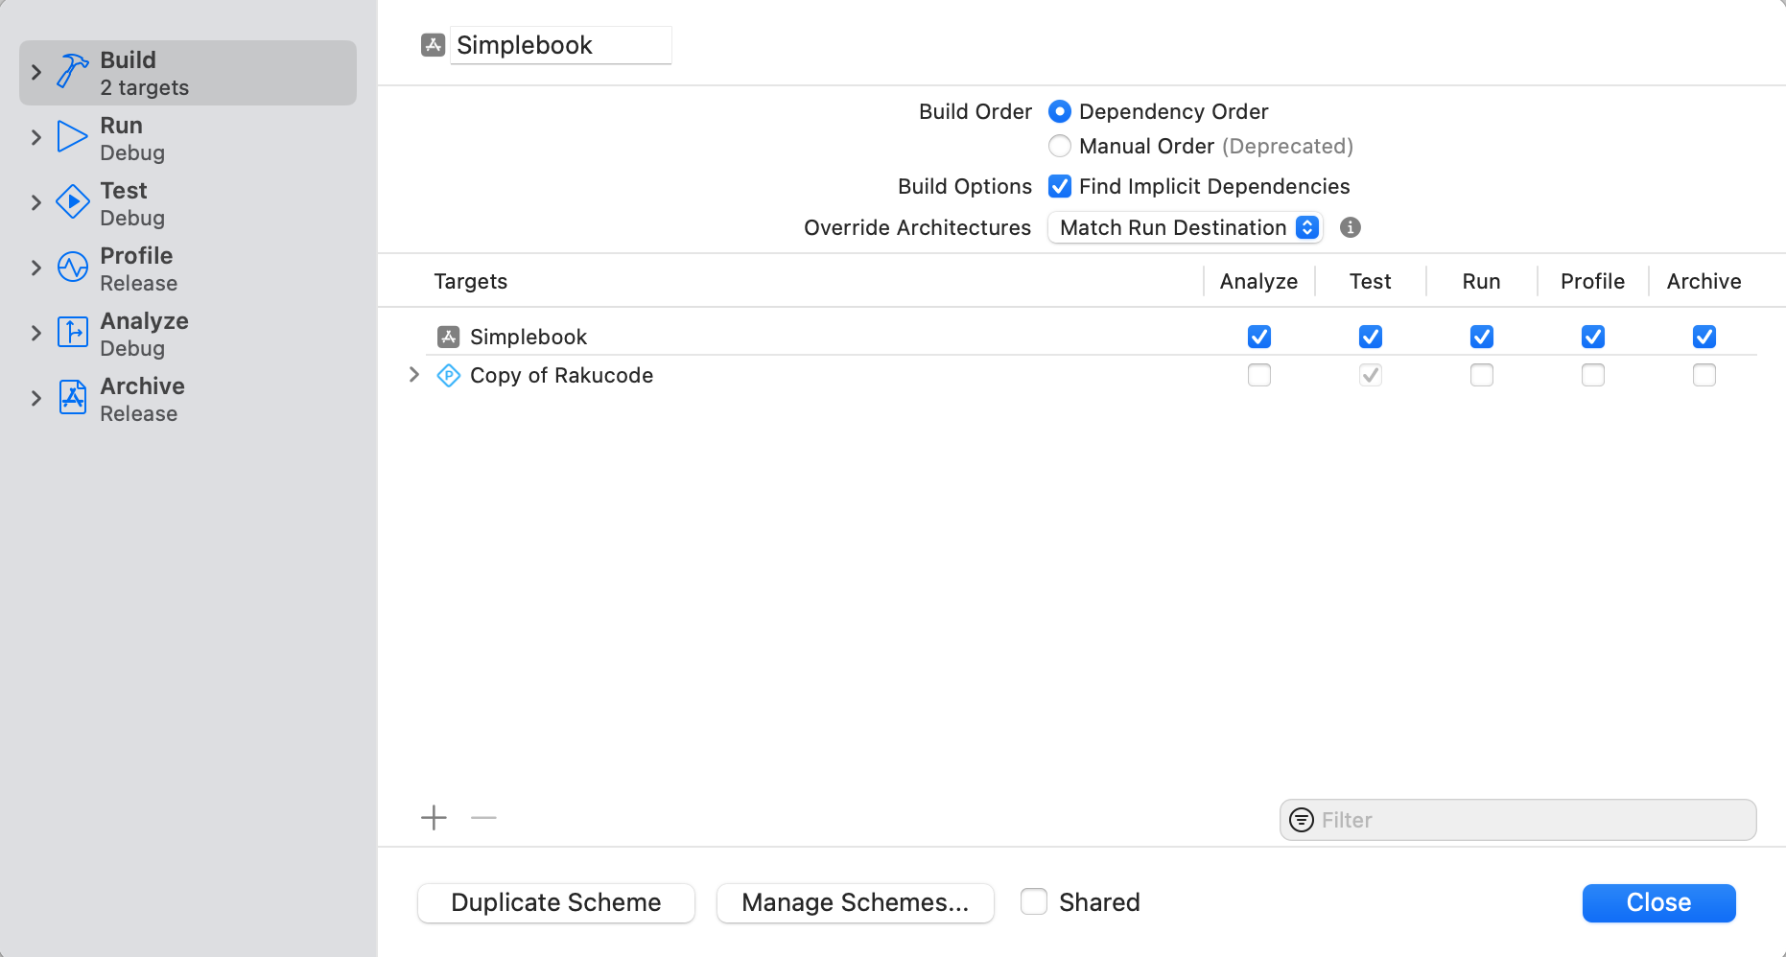Viewport: 1786px width, 957px height.
Task: Open the Match Run Destination dropdown
Action: [1185, 227]
